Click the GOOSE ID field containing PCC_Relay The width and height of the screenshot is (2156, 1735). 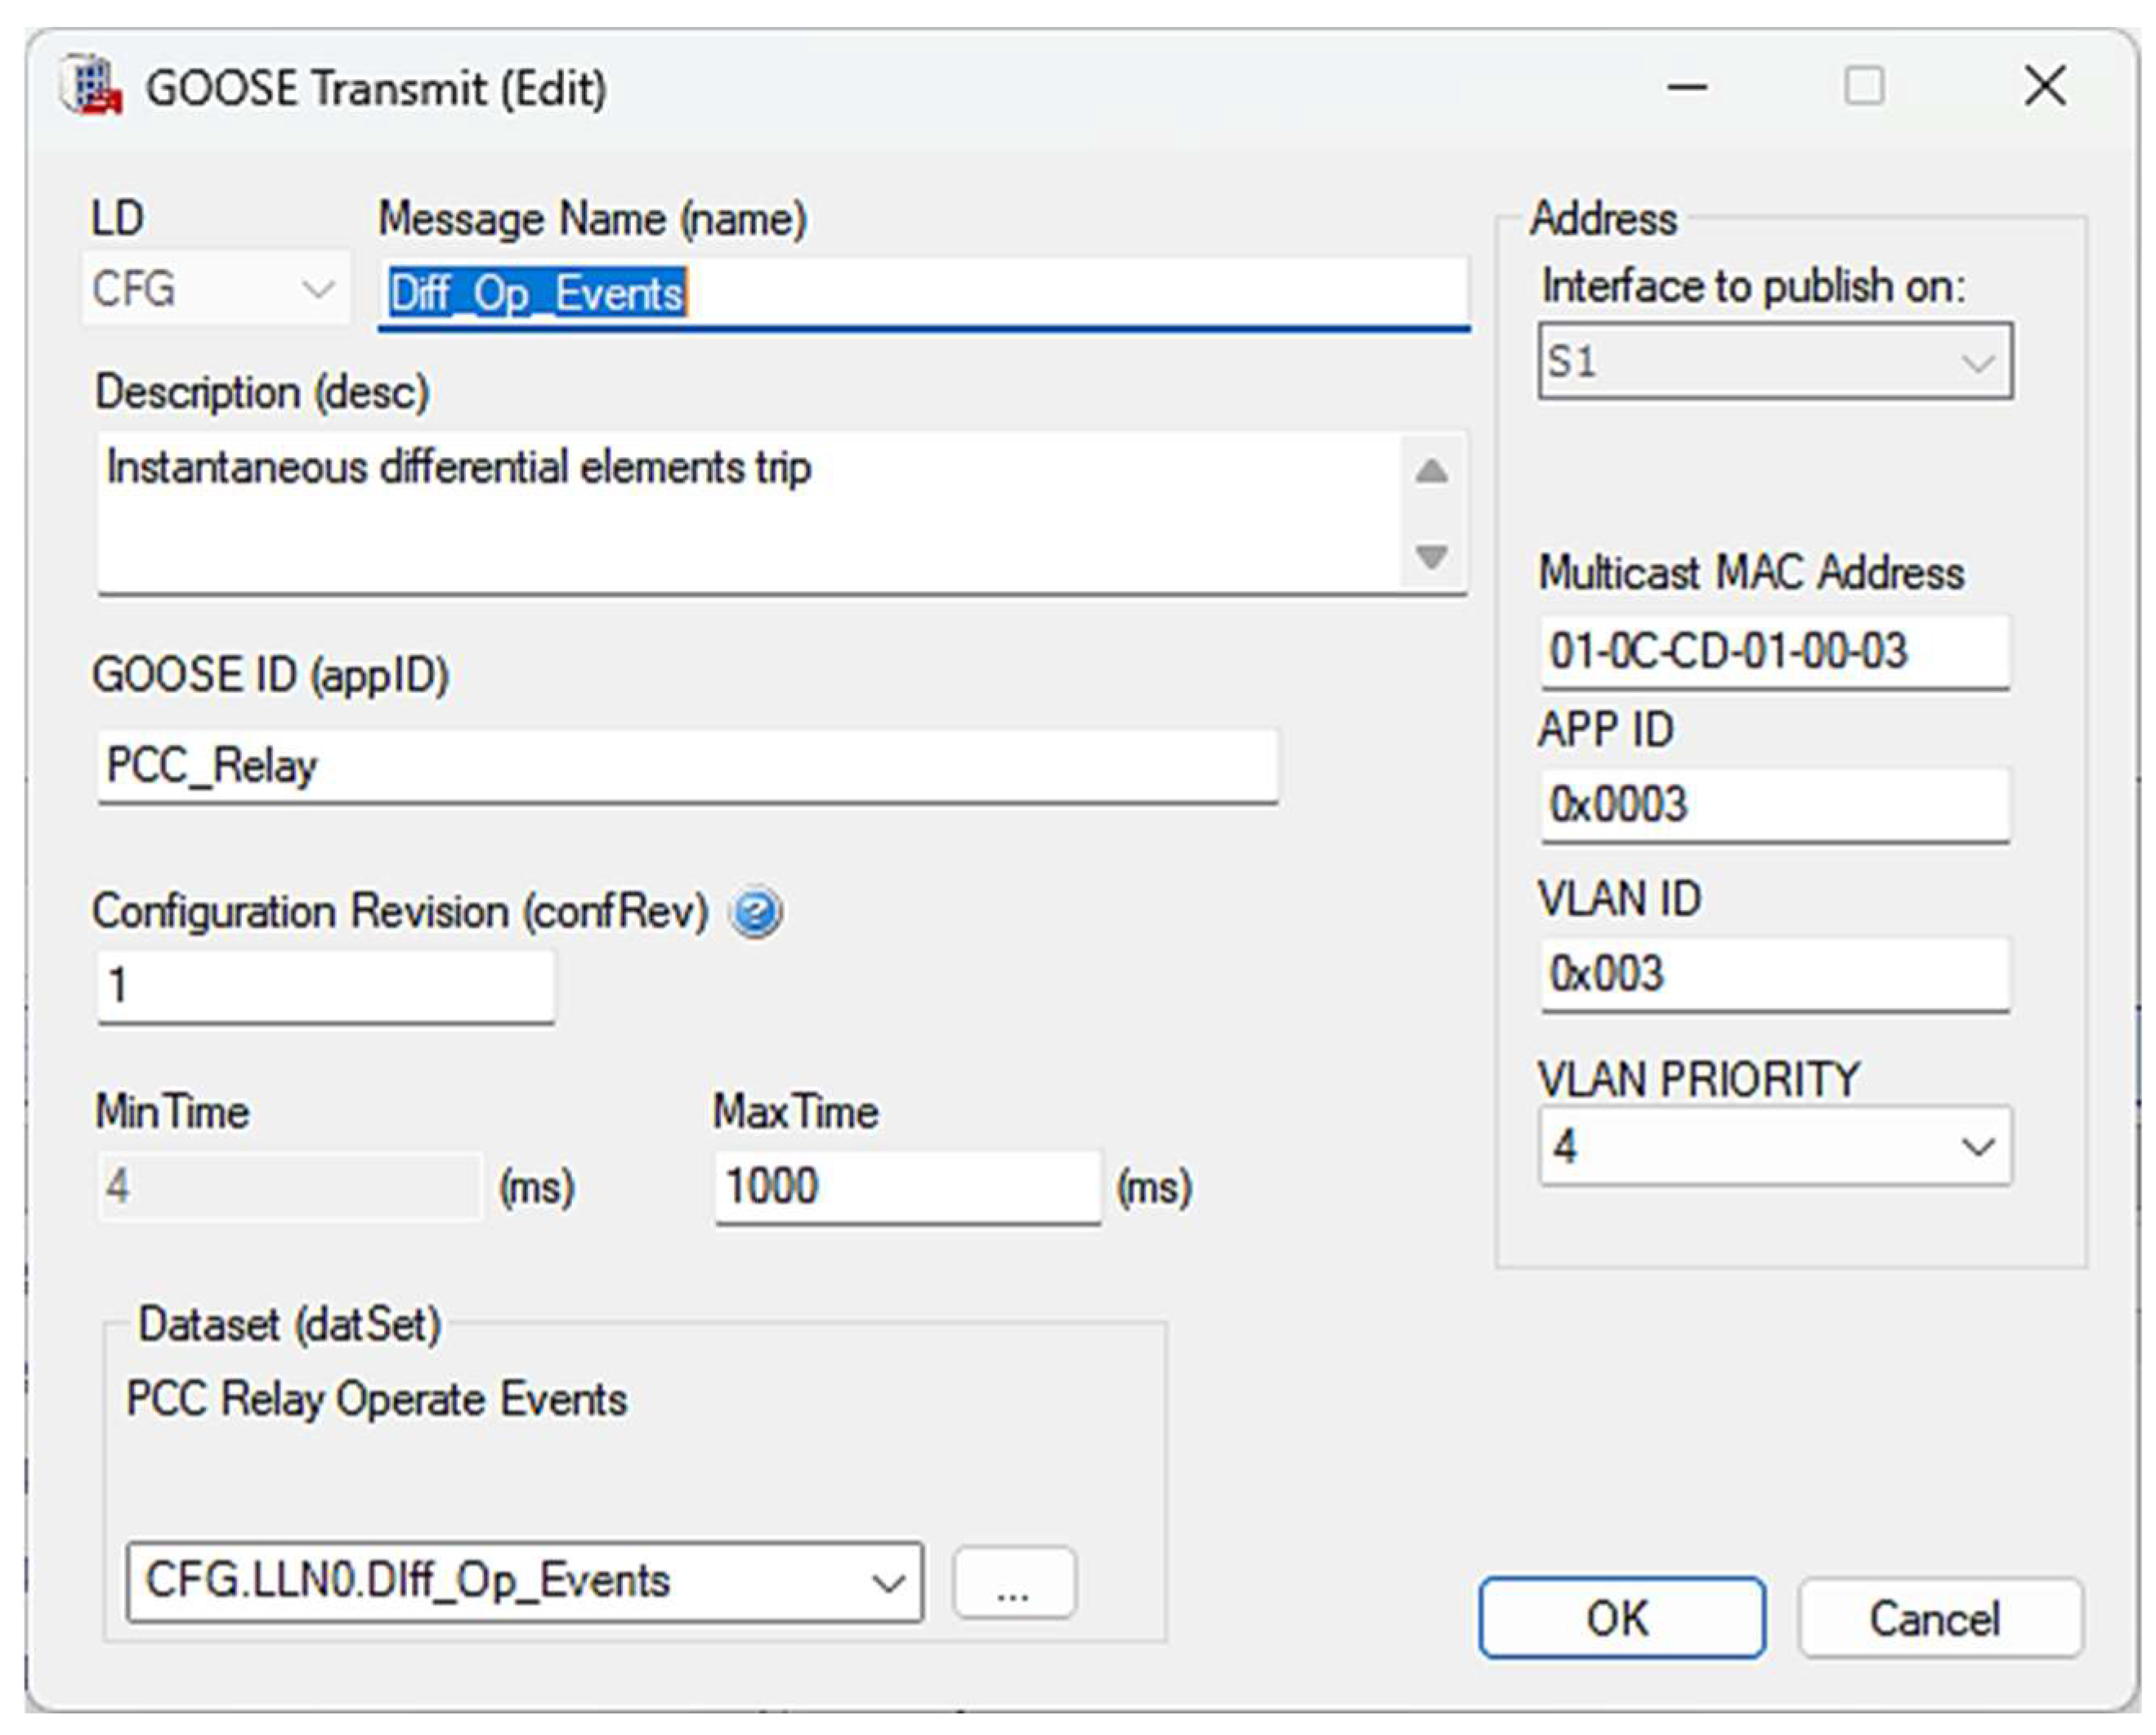click(686, 766)
